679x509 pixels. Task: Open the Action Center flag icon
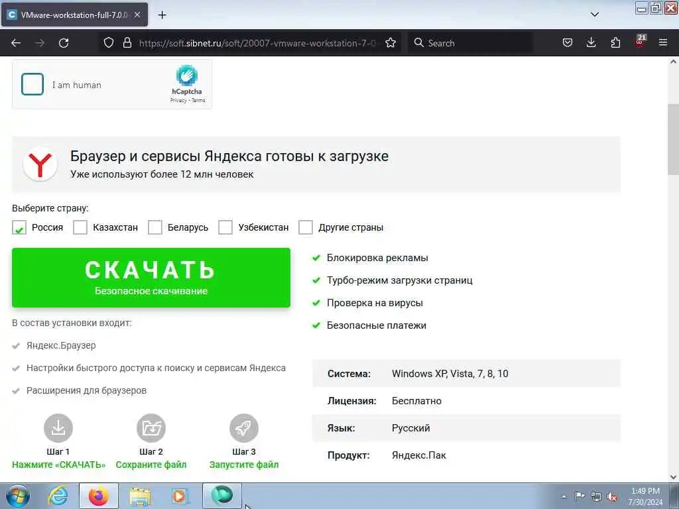[x=580, y=496]
